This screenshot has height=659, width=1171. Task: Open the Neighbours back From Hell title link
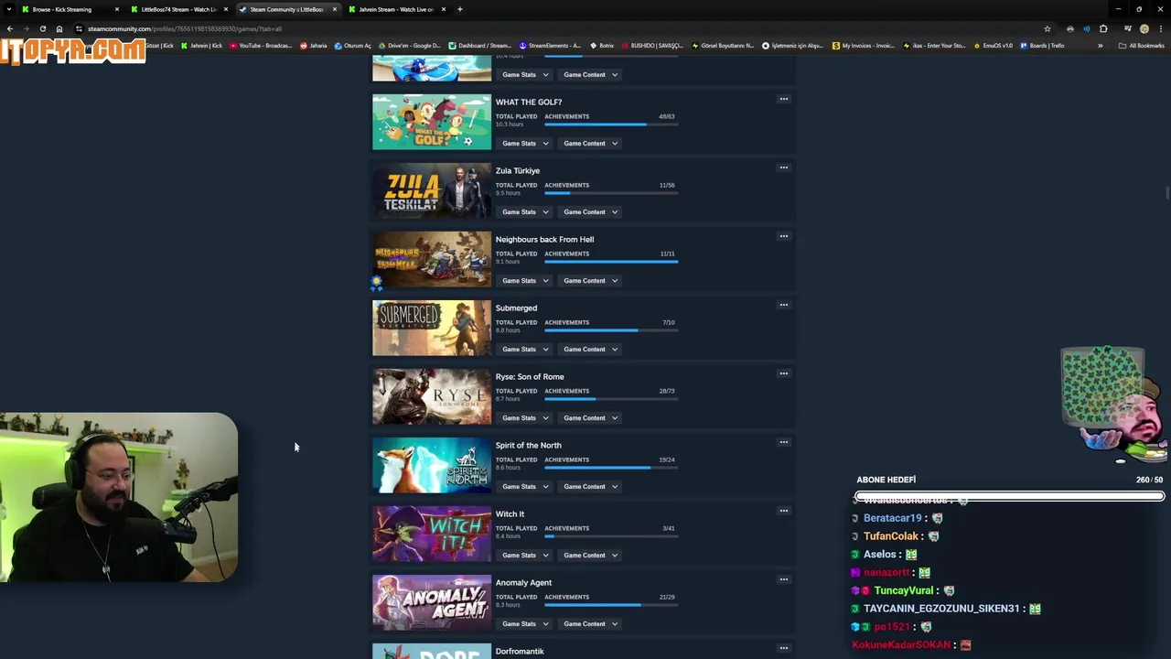click(x=544, y=240)
